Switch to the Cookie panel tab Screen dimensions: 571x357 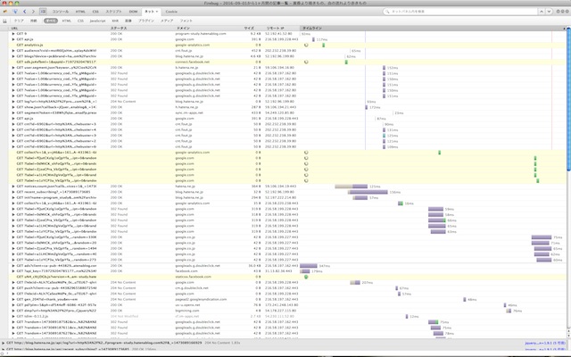(x=171, y=12)
